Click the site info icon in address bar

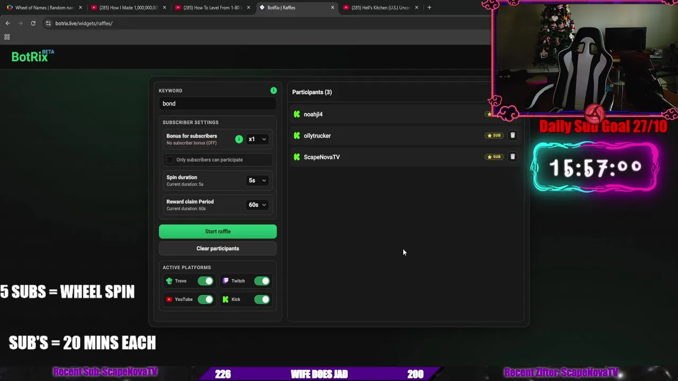point(48,23)
